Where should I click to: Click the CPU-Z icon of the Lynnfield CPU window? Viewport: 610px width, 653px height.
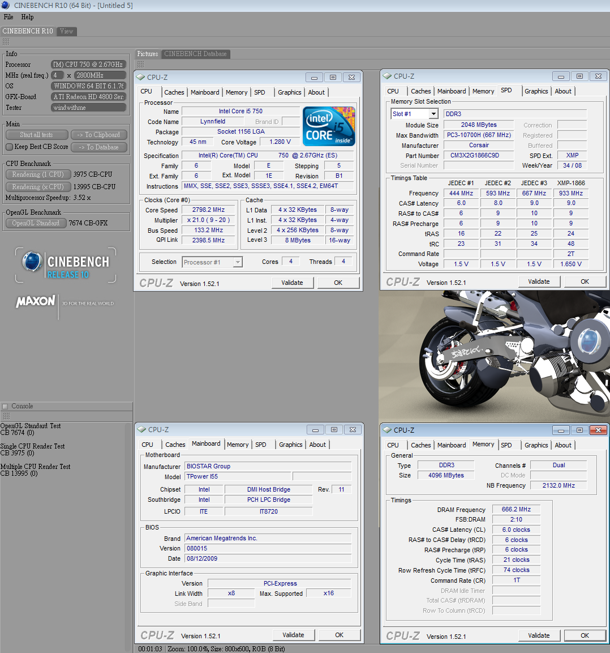click(x=141, y=78)
